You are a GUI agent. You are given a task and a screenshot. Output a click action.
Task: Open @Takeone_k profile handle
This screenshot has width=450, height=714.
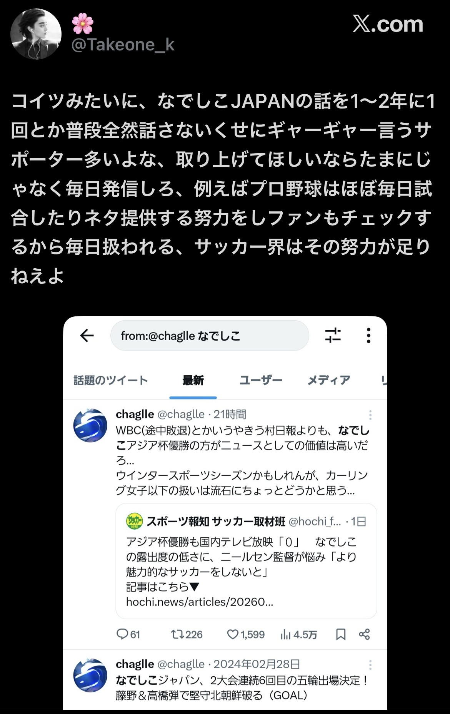(x=123, y=45)
